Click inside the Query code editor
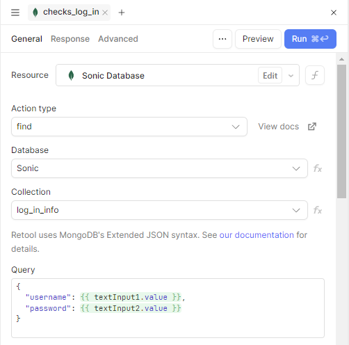Viewport: 349px width, 345px height. [x=168, y=308]
